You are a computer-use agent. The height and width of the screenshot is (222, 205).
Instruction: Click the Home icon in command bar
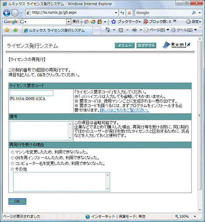click(108, 30)
